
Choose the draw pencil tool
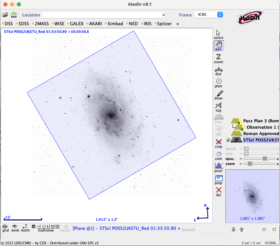[x=218, y=95]
